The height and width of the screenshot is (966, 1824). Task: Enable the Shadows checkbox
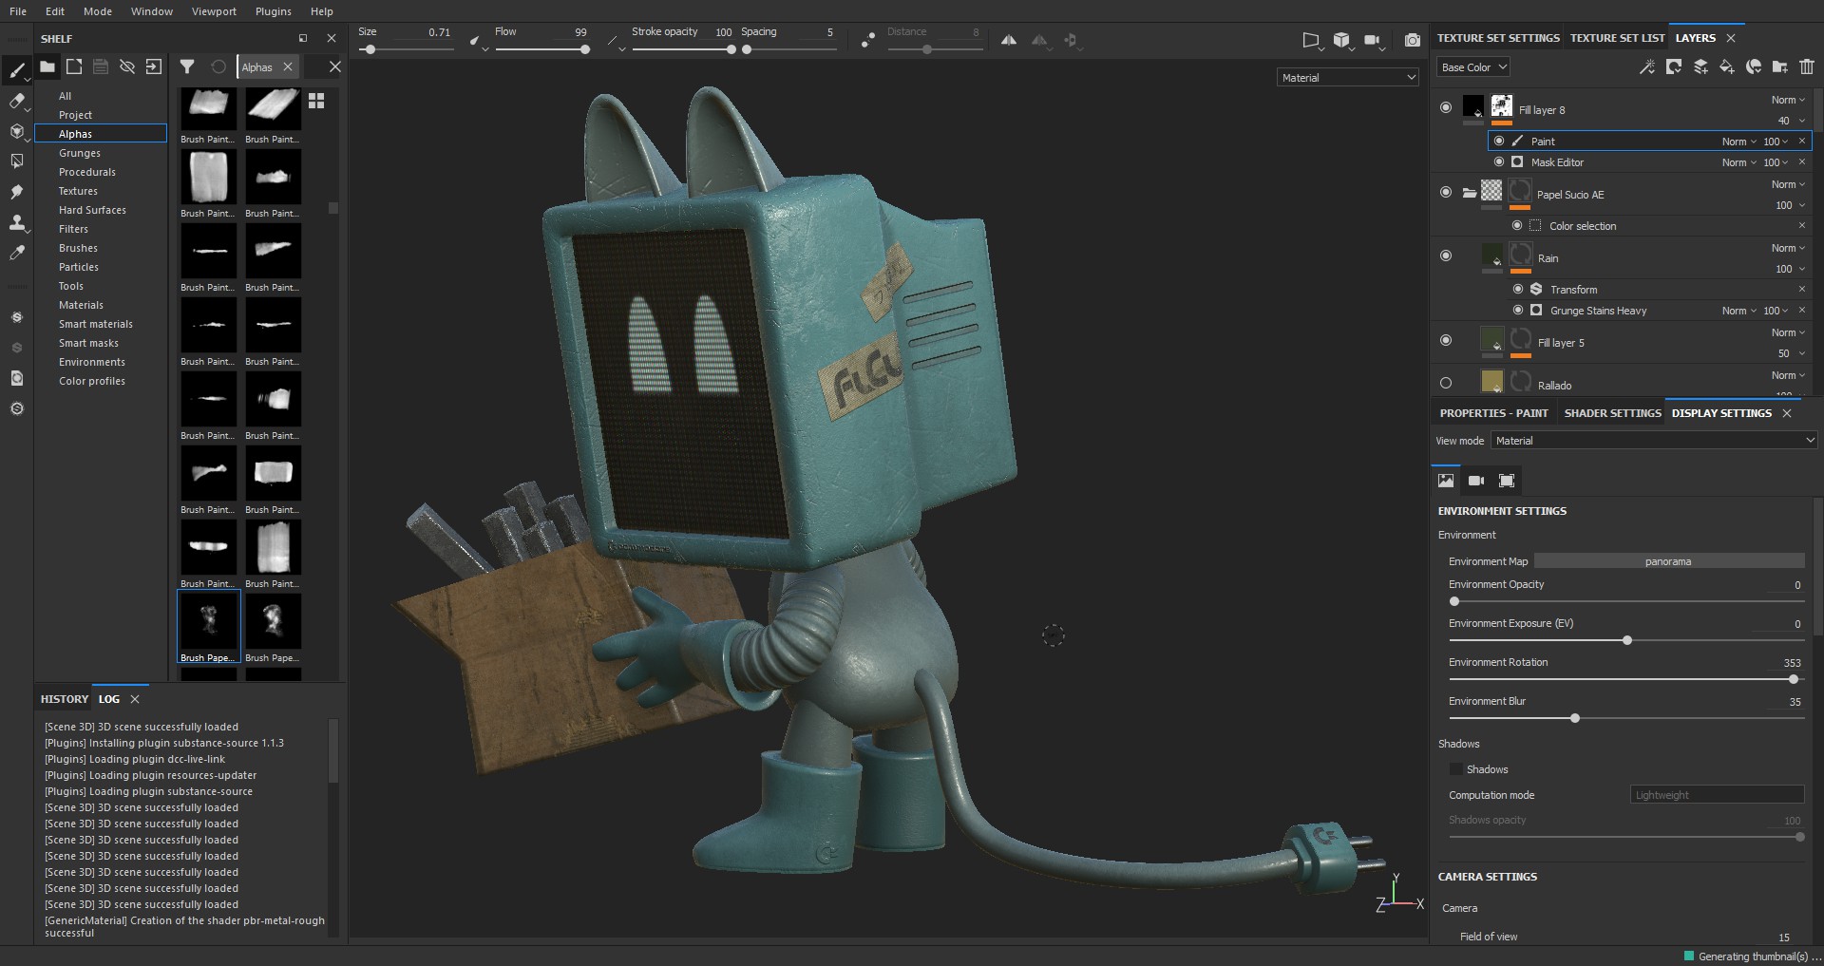[1455, 769]
